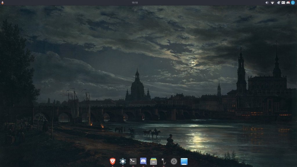Image resolution: width=297 pixels, height=167 pixels.
Task: Click the moon in the desktop wallpaper
Action: 193,63
